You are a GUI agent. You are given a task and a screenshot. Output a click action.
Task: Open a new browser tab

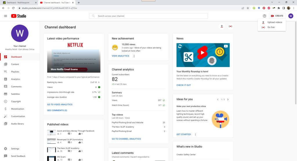click(79, 3)
